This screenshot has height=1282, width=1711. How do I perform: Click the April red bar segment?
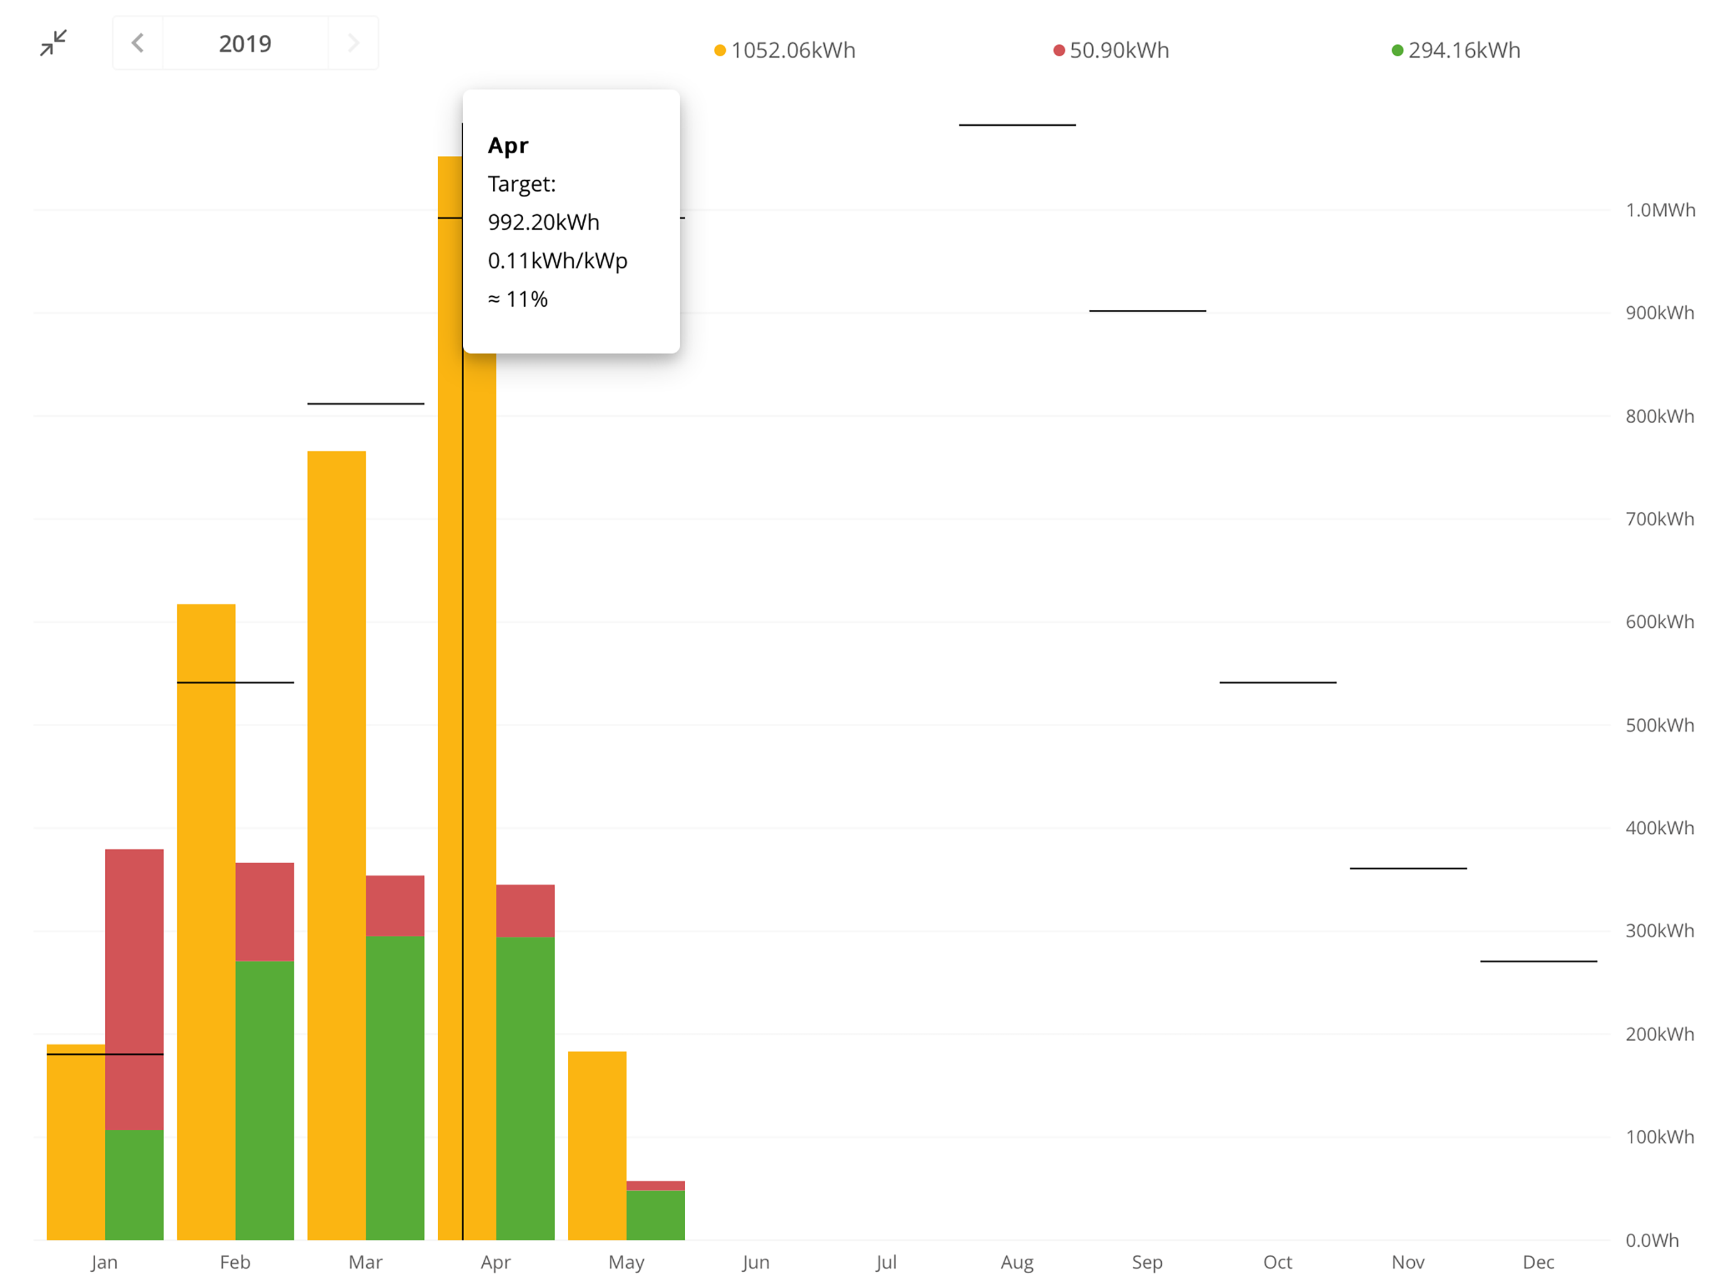pos(525,910)
